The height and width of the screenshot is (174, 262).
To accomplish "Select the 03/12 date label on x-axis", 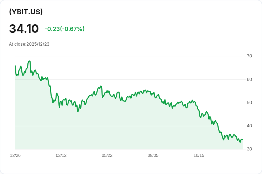I will tap(61, 155).
